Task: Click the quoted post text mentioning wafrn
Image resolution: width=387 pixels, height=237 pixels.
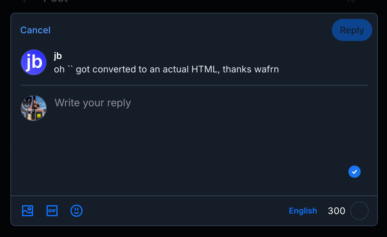Action: pyautogui.click(x=166, y=69)
